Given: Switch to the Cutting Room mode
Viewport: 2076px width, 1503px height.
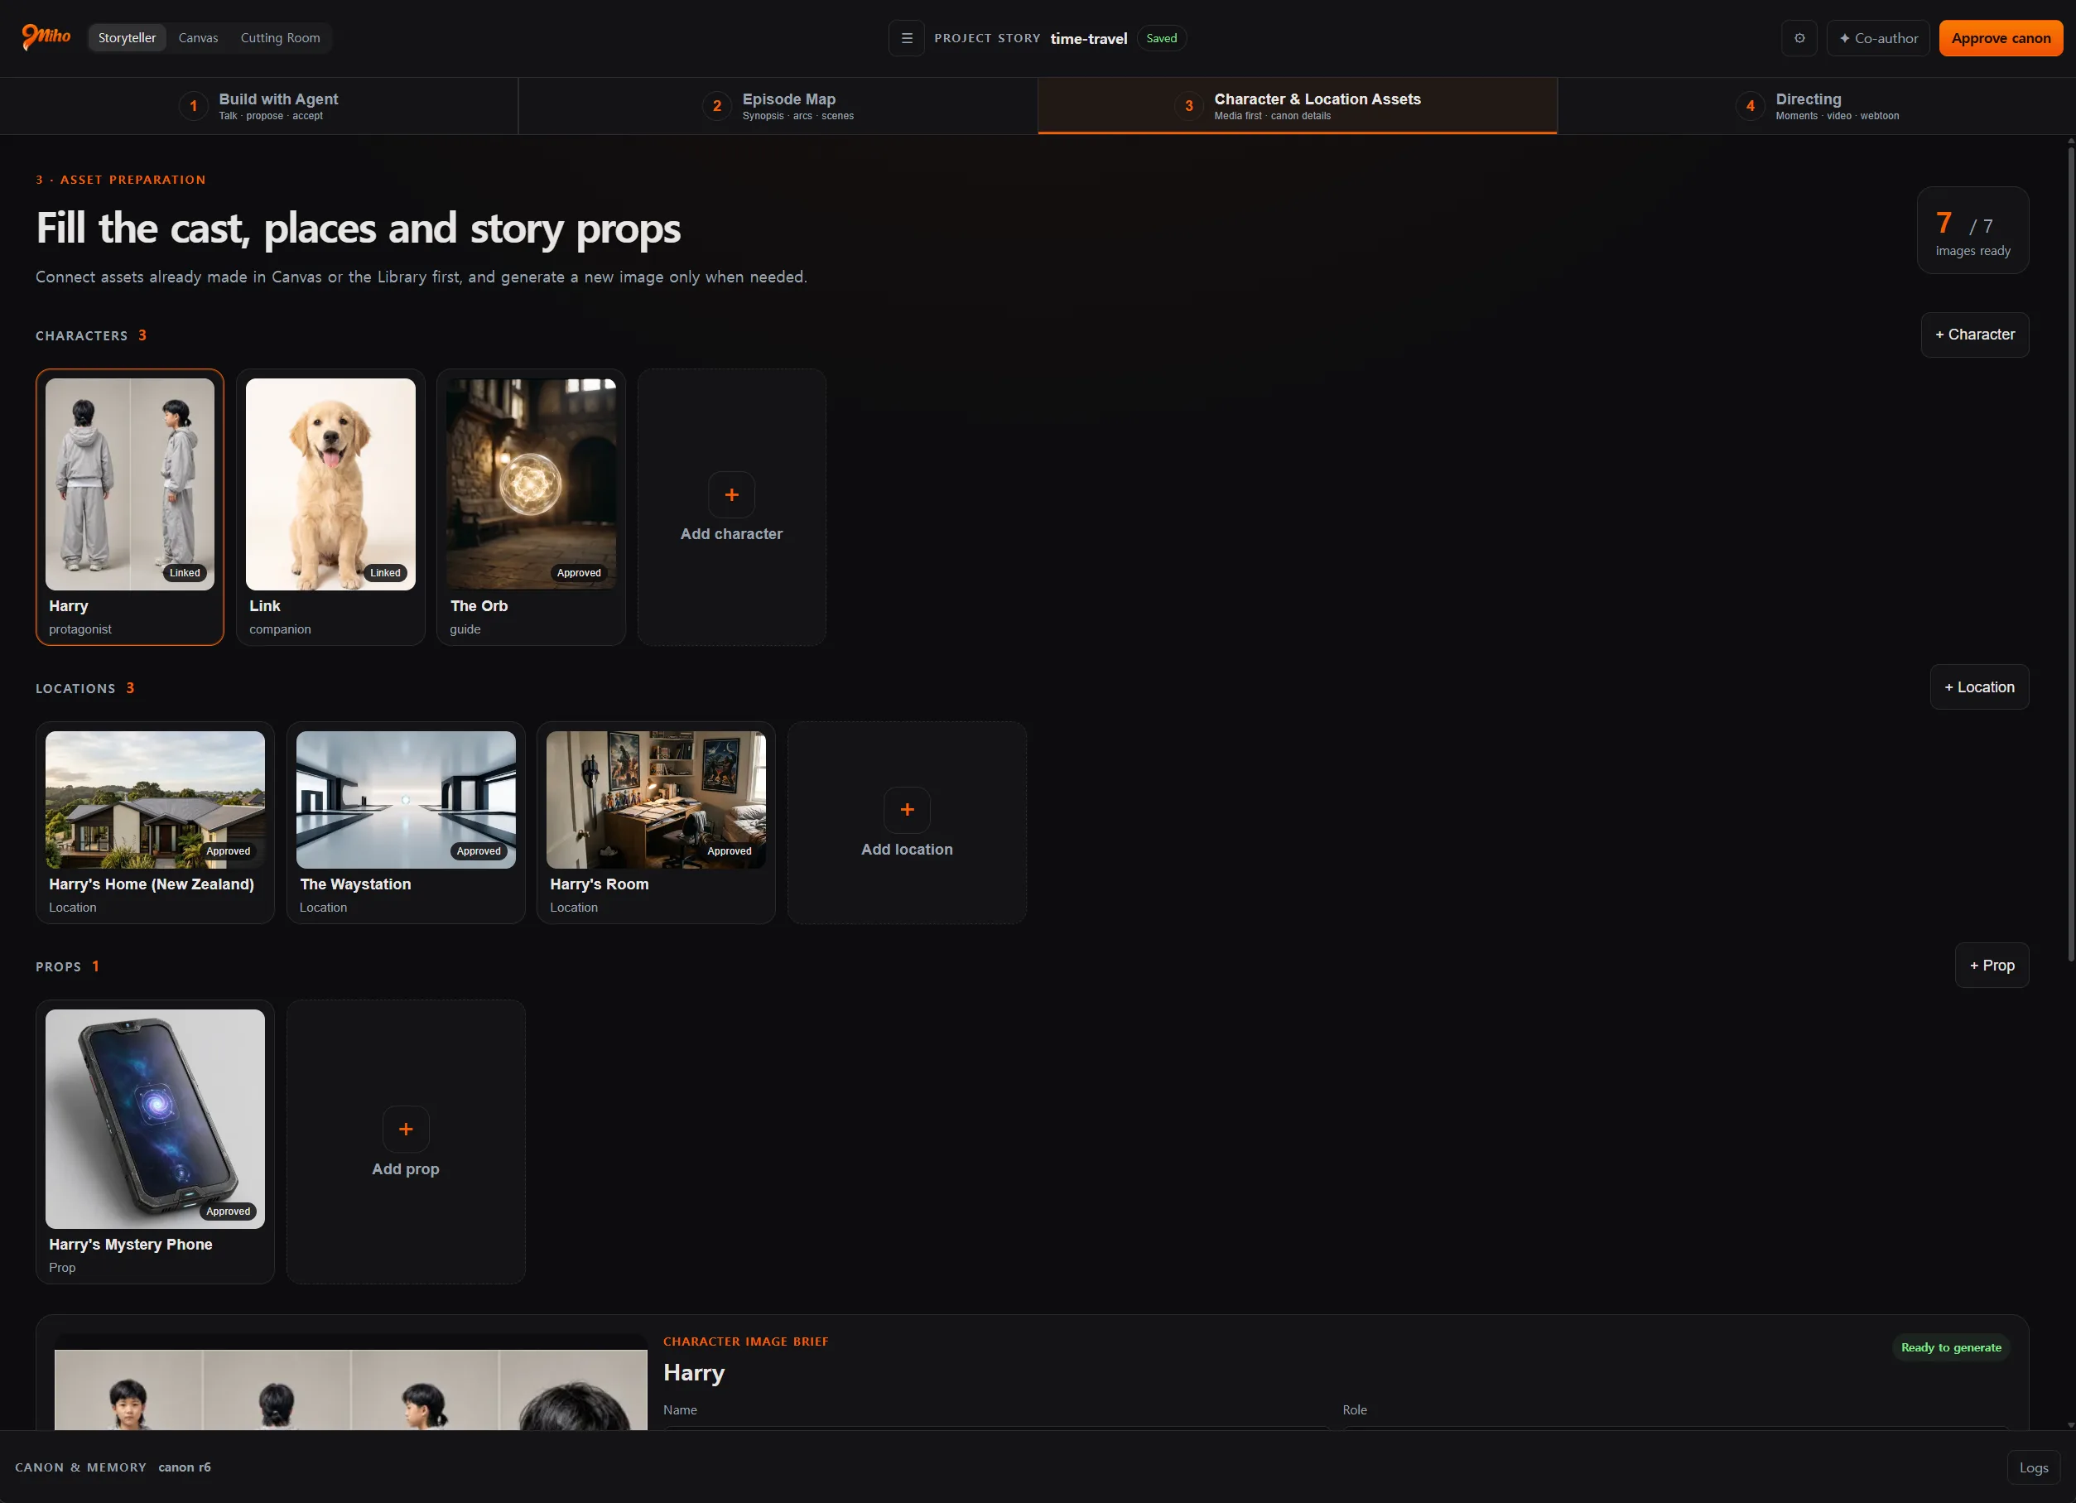Looking at the screenshot, I should pyautogui.click(x=280, y=38).
